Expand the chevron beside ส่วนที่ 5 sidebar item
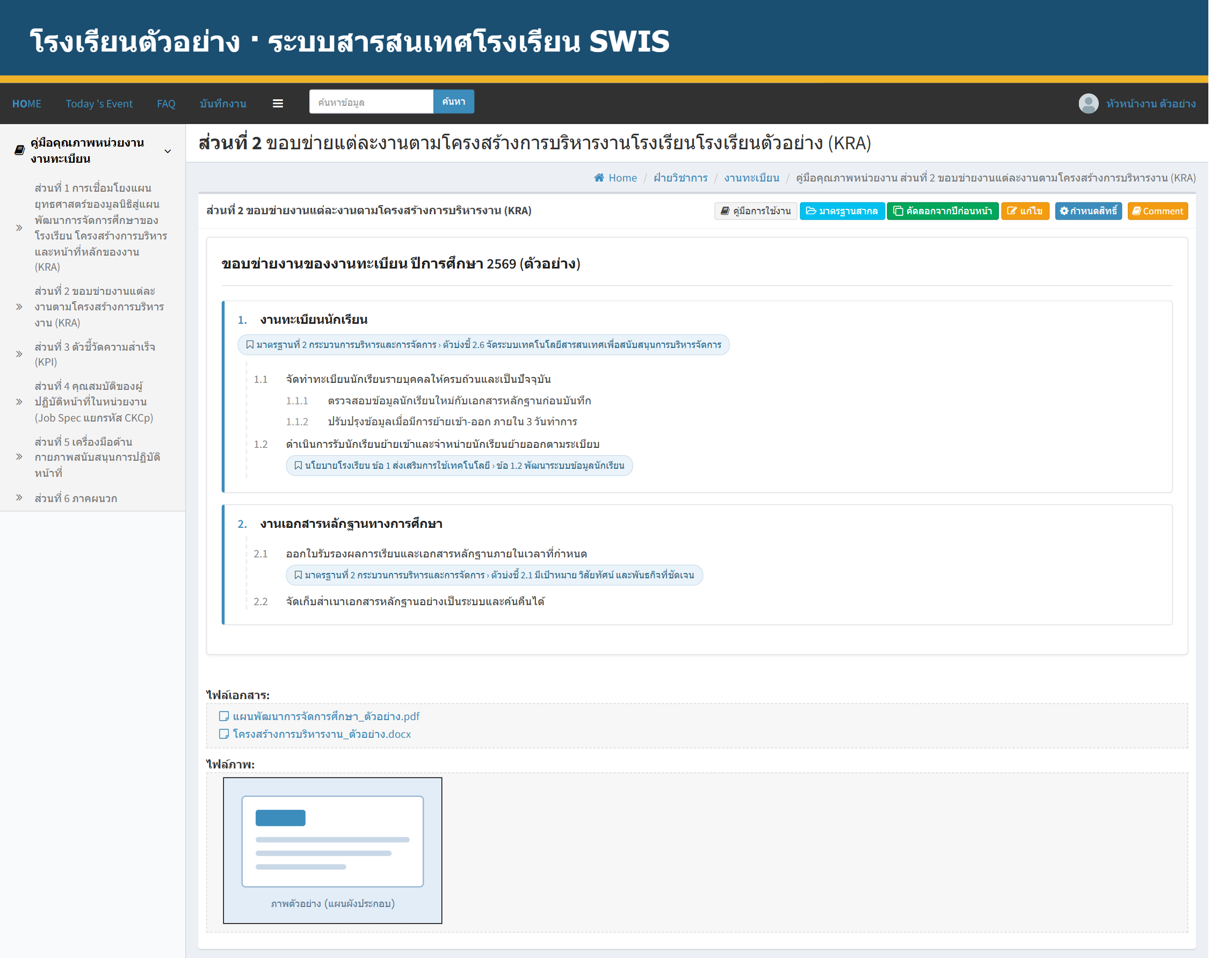The width and height of the screenshot is (1218, 958). (19, 456)
